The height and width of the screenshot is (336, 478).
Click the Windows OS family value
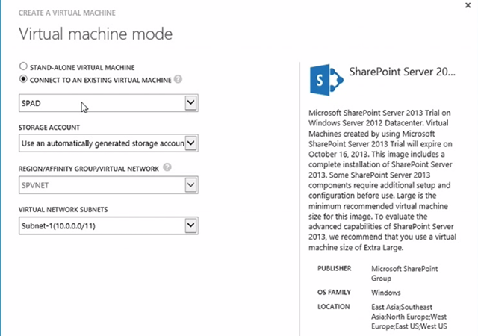(386, 293)
